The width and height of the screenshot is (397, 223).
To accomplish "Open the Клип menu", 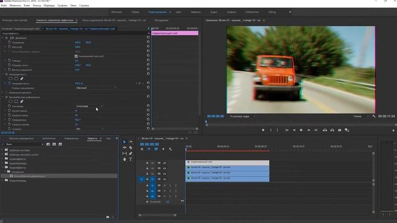I will (x=27, y=6).
